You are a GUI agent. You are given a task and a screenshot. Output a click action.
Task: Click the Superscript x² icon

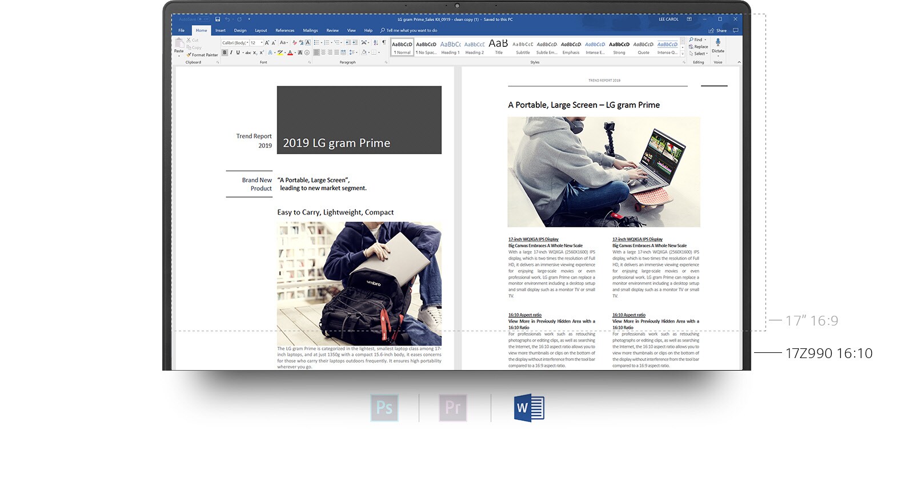click(x=262, y=53)
